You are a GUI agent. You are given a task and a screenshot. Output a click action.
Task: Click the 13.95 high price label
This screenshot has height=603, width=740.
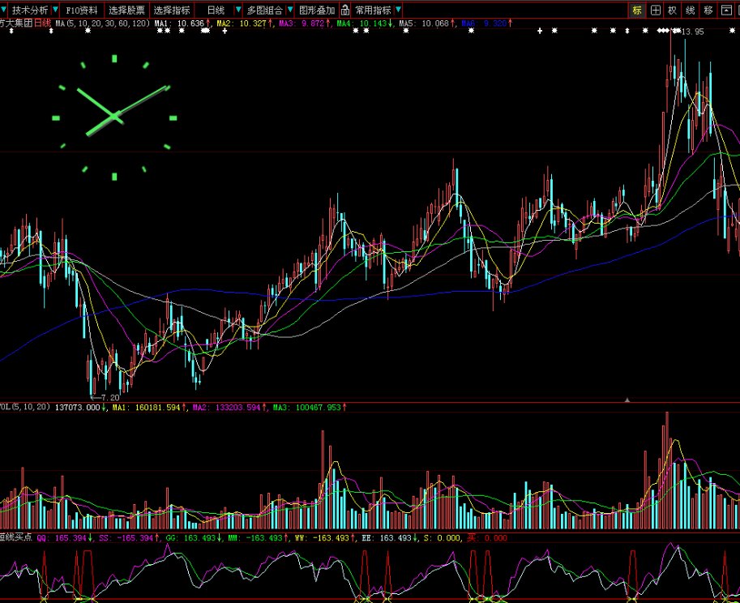[x=693, y=32]
